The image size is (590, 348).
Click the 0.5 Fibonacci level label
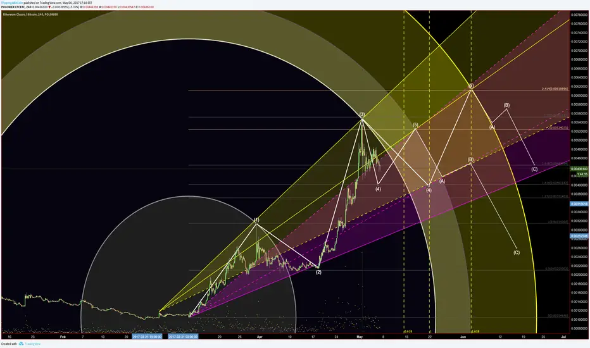[556, 269]
